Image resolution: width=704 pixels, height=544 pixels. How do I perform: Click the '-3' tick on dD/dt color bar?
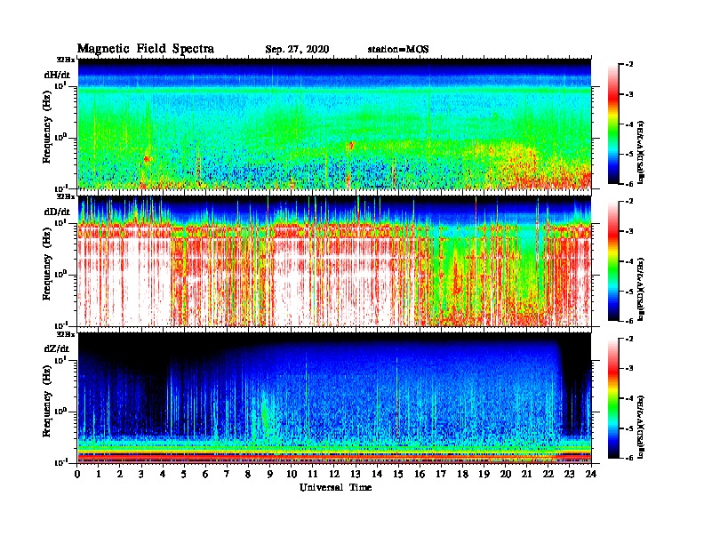tap(629, 231)
